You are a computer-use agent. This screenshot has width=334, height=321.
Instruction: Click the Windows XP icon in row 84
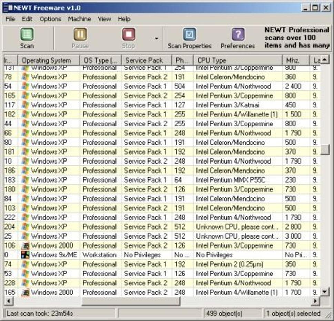[x=26, y=199]
